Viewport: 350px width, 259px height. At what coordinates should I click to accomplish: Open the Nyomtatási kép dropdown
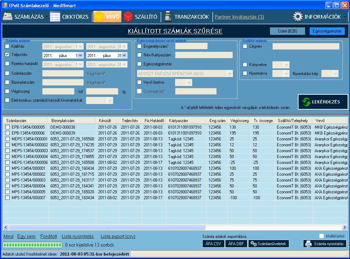[x=335, y=73]
